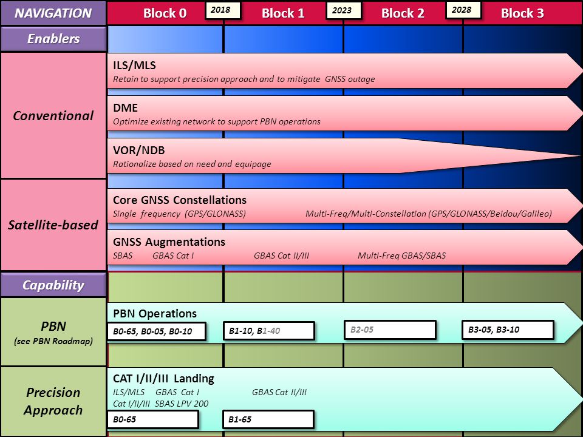Screen dimensions: 583x437
Task: Click the B2-05 box
Action: (390, 330)
